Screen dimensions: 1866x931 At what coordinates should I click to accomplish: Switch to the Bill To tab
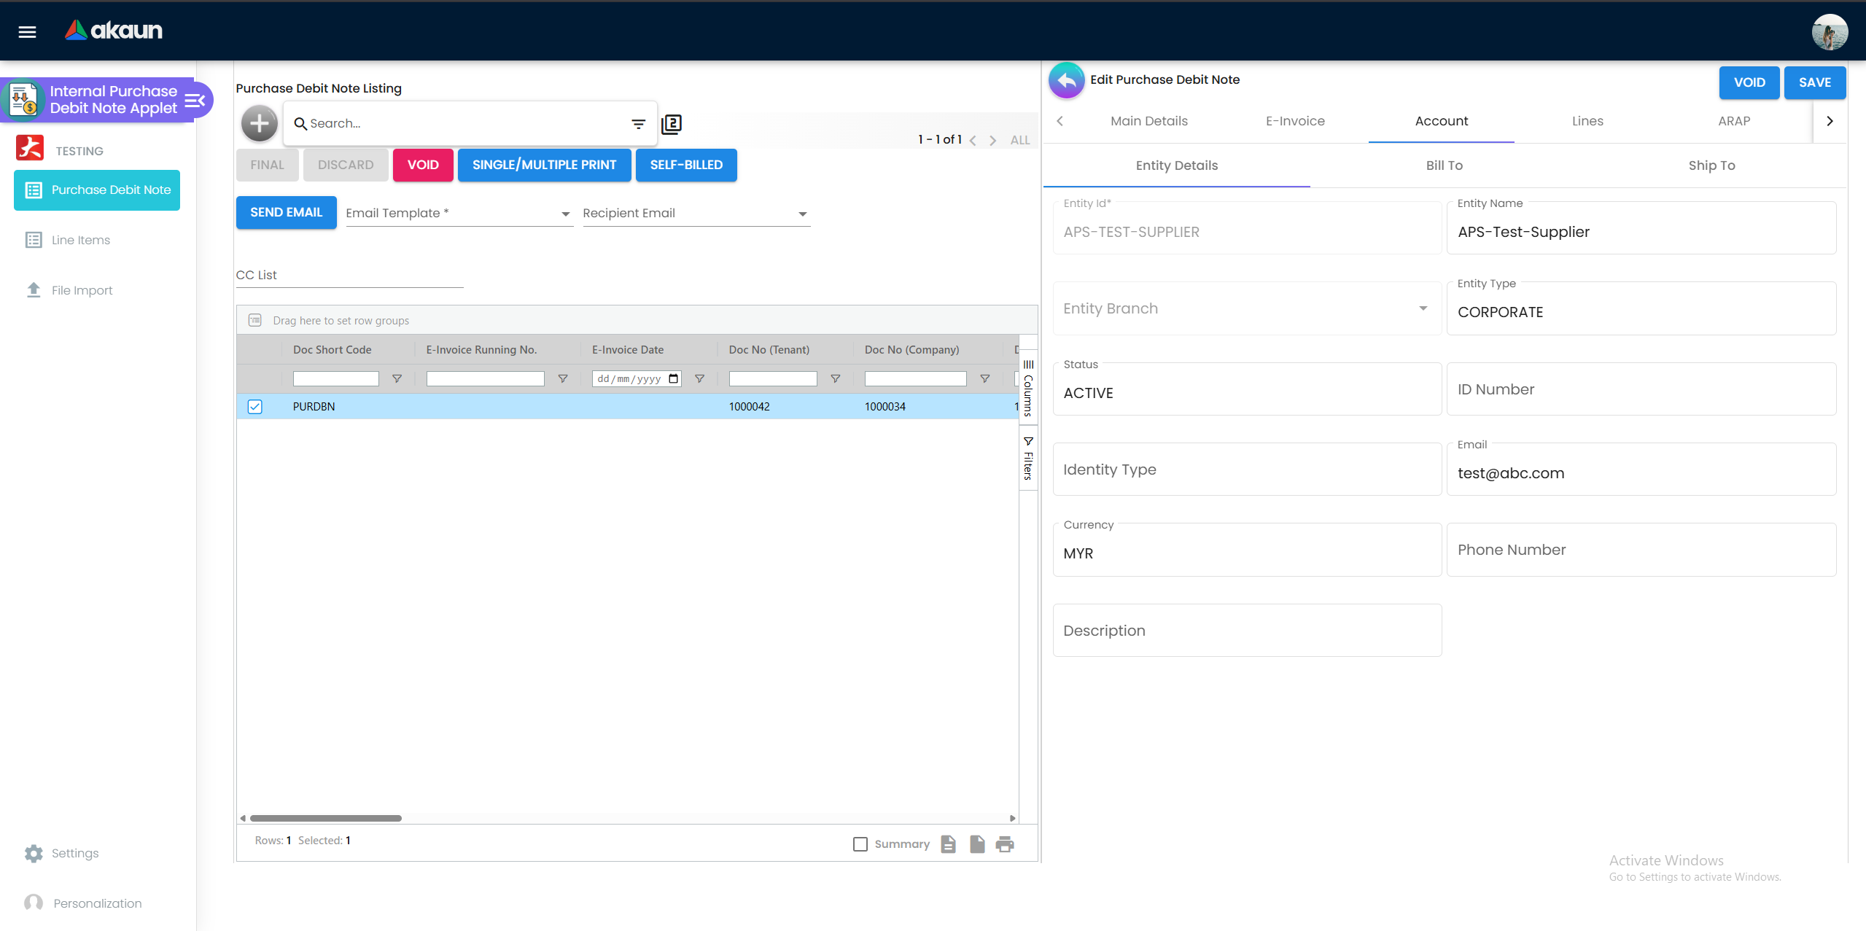click(1443, 165)
